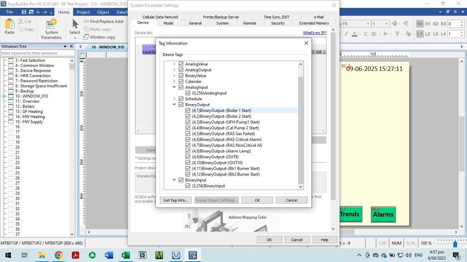Collapse the BinaryOutput tree node
The height and width of the screenshot is (262, 467).
tap(174, 105)
